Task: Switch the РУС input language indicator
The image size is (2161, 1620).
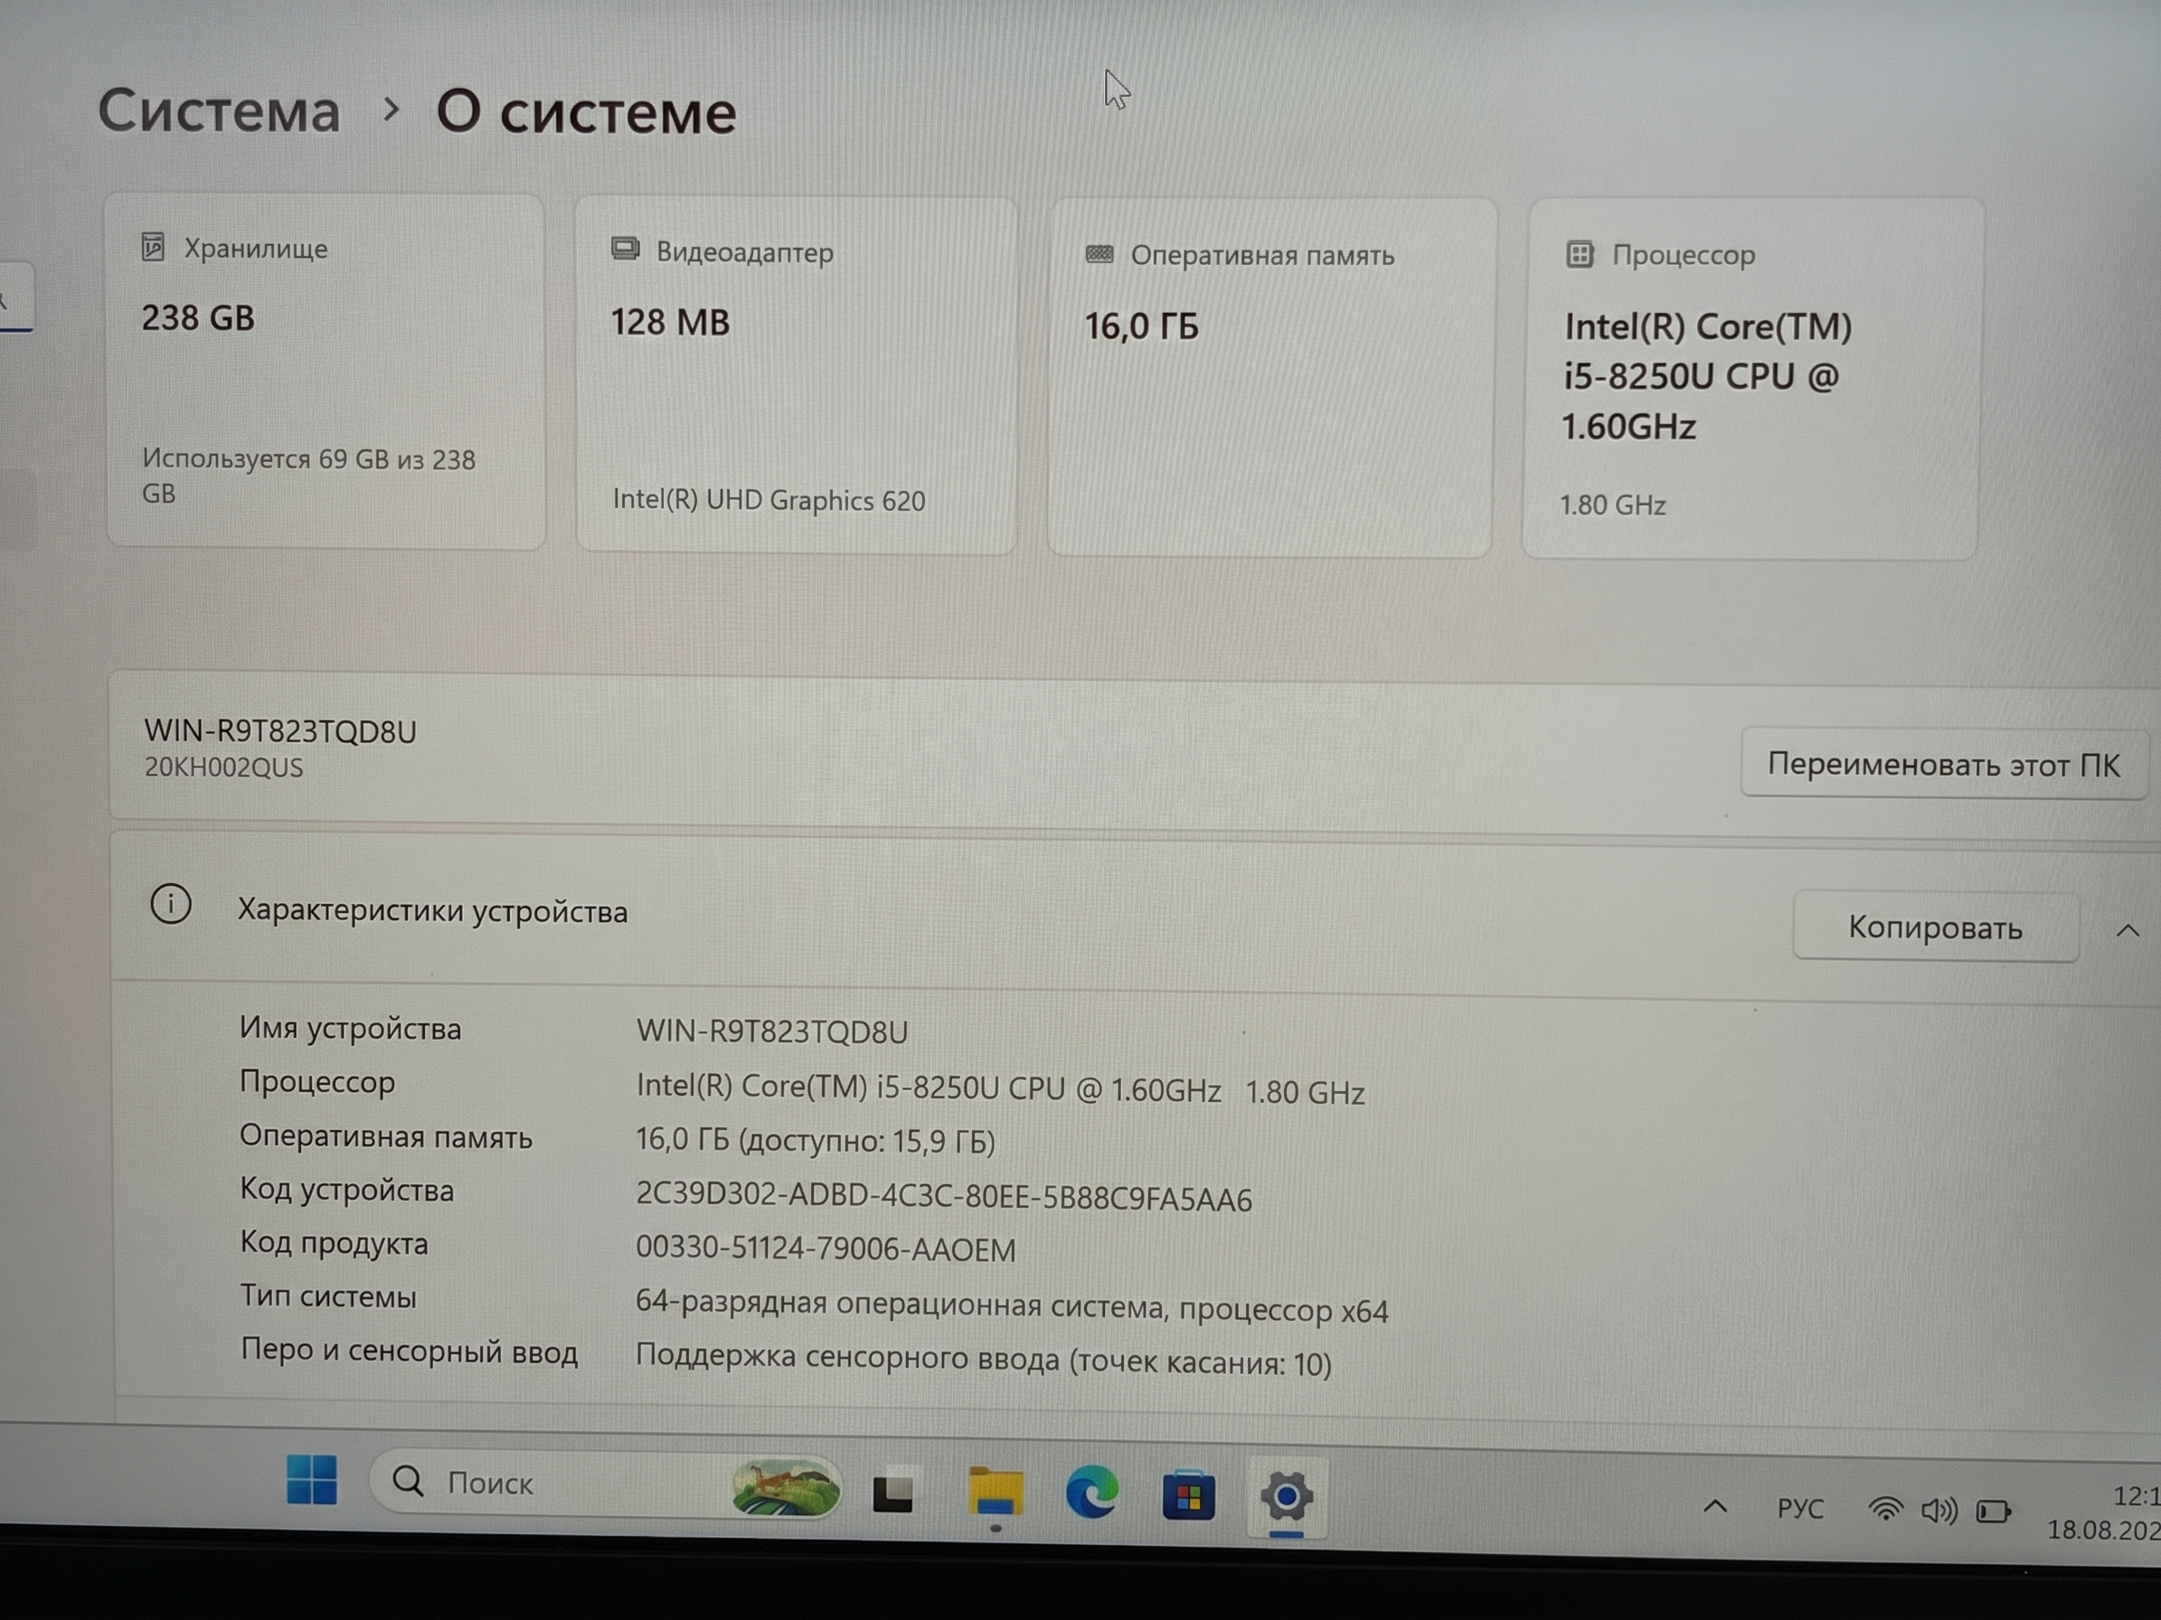Action: 1799,1509
